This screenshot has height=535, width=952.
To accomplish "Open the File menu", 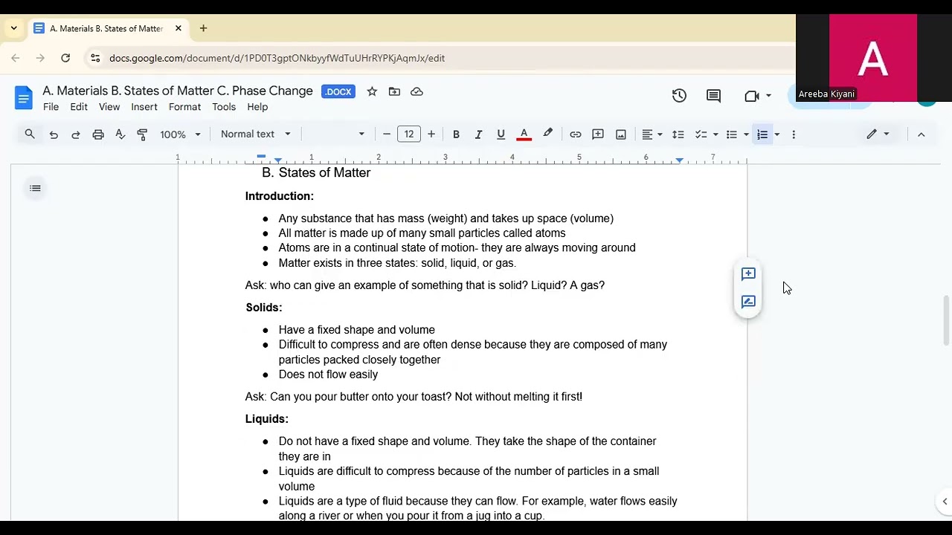I will tap(51, 107).
